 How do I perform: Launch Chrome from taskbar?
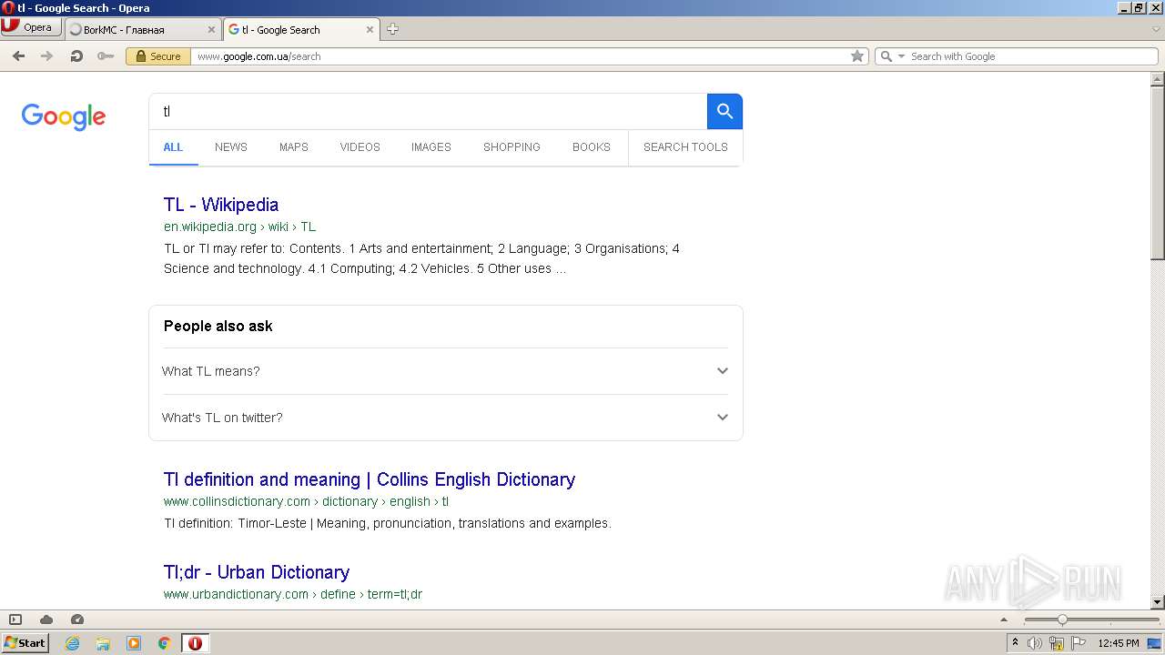(x=165, y=643)
